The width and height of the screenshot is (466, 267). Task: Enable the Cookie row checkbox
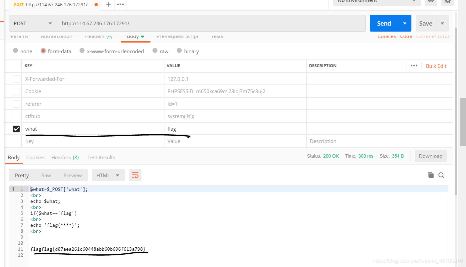(16, 91)
